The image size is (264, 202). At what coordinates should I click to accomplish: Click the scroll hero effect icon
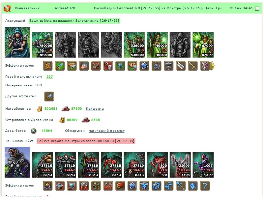click(181, 66)
